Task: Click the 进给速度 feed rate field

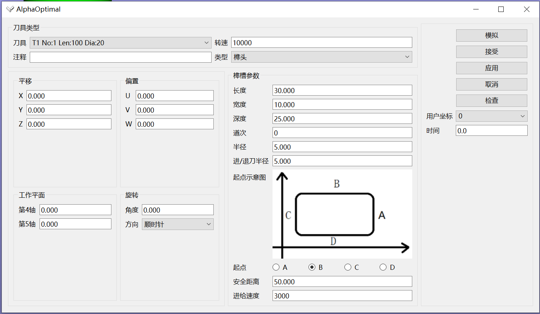Action: (342, 296)
